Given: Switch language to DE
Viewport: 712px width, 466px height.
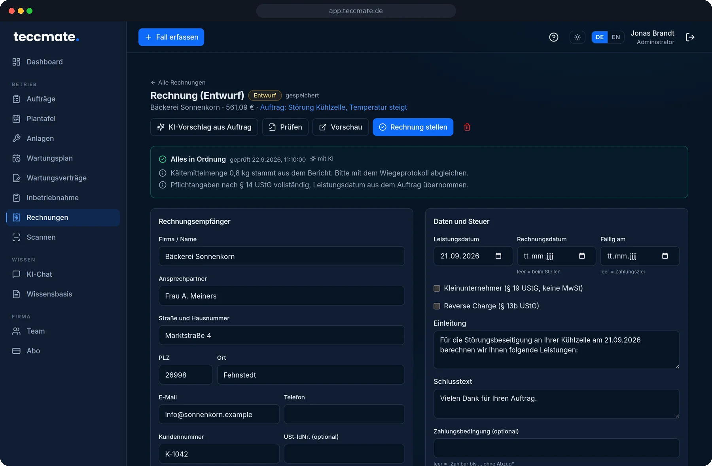Looking at the screenshot, I should click(x=600, y=37).
